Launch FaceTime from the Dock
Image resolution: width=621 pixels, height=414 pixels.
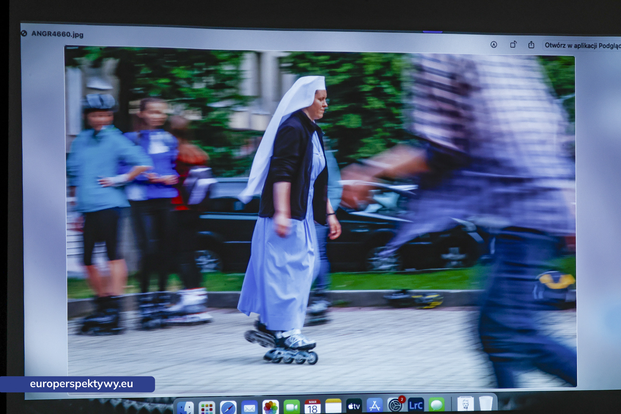coord(291,407)
